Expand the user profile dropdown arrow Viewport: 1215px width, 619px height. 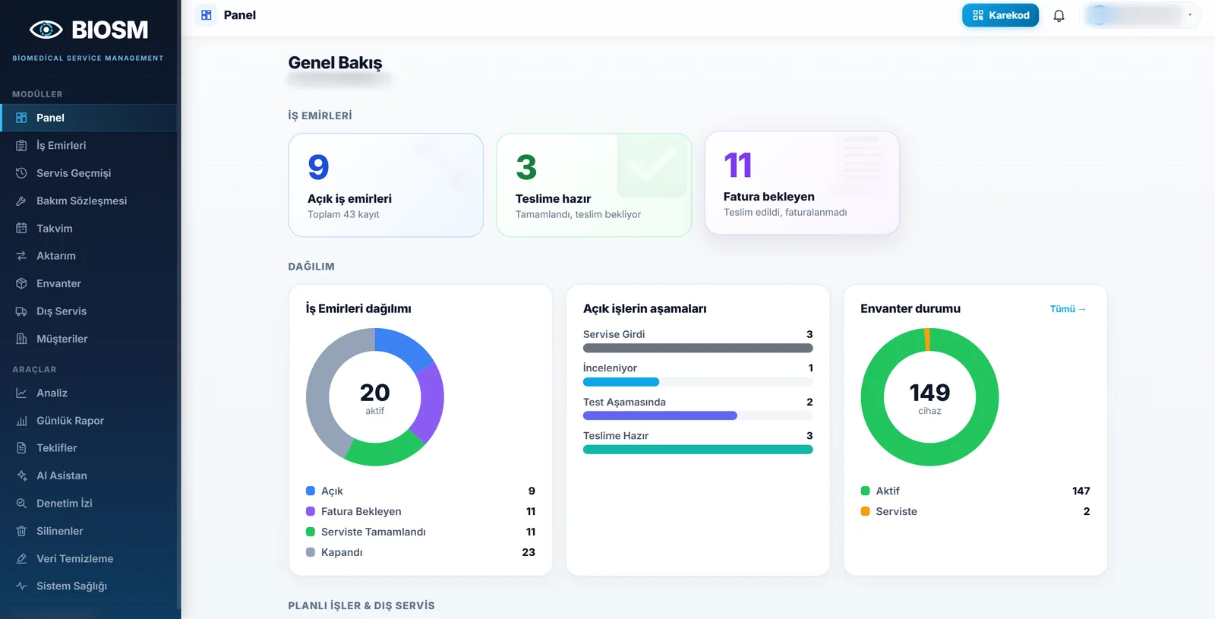pos(1190,15)
